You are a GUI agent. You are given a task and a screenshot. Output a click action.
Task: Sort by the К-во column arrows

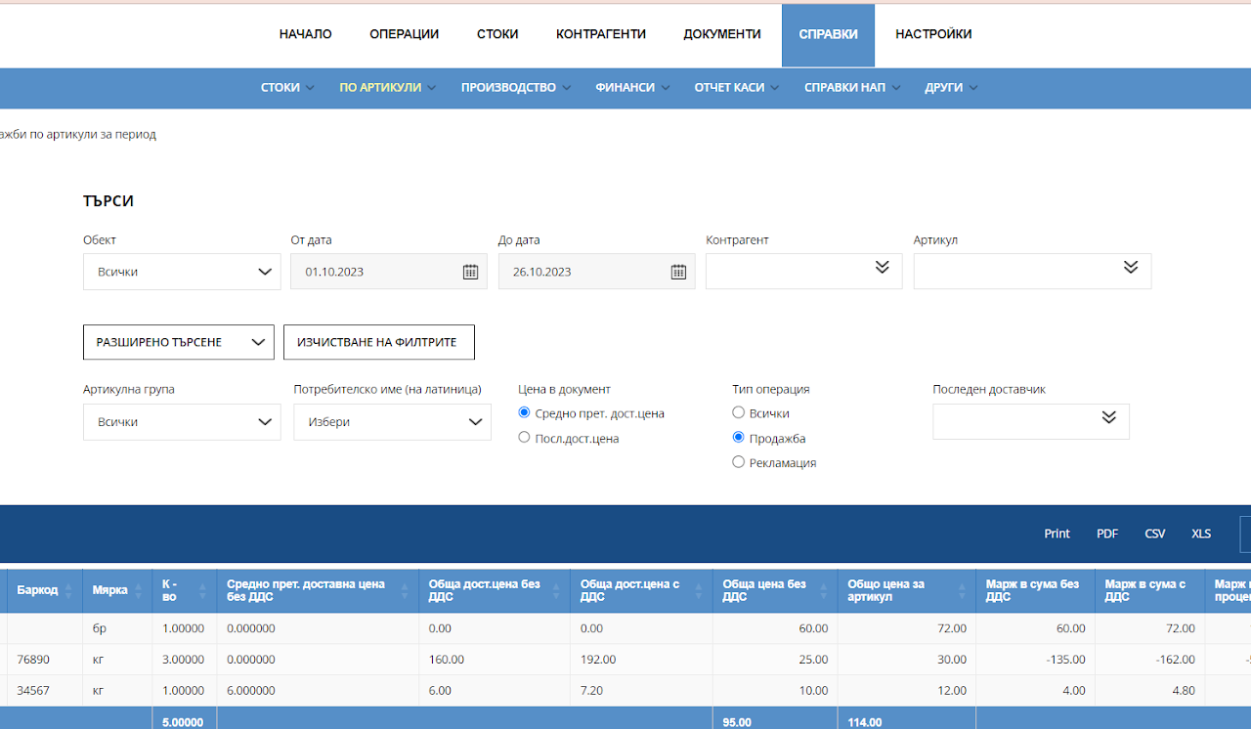point(202,590)
